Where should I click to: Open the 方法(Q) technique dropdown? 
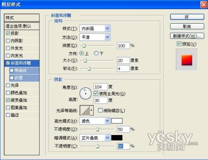point(95,37)
